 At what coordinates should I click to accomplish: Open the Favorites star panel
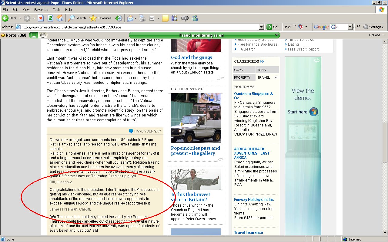101,18
